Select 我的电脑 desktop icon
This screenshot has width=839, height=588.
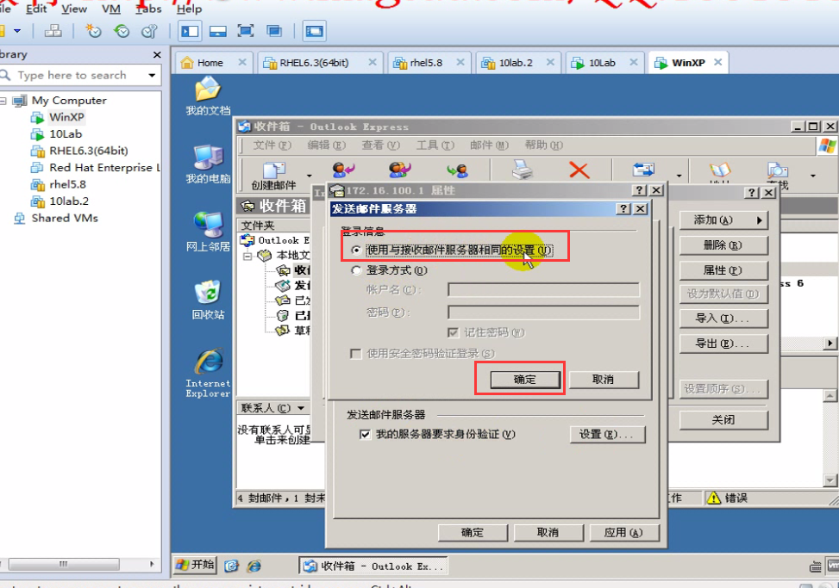[x=208, y=164]
